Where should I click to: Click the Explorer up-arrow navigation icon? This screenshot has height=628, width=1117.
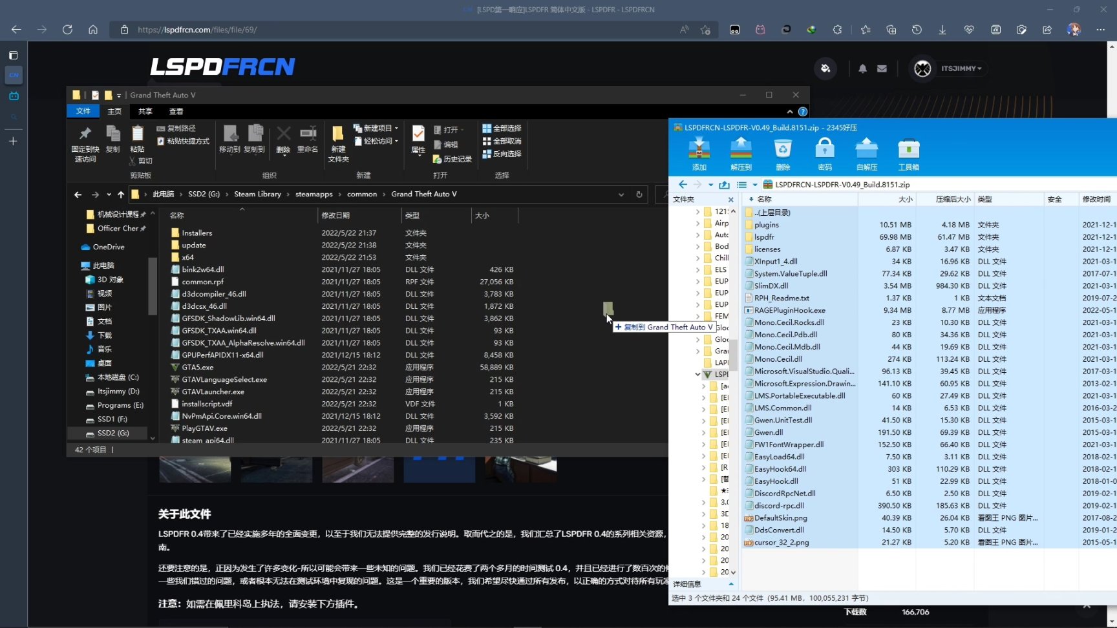click(121, 194)
